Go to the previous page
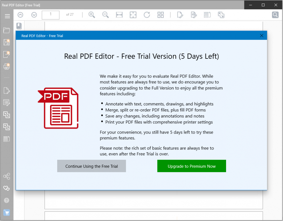283x221 pixels. [20, 15]
